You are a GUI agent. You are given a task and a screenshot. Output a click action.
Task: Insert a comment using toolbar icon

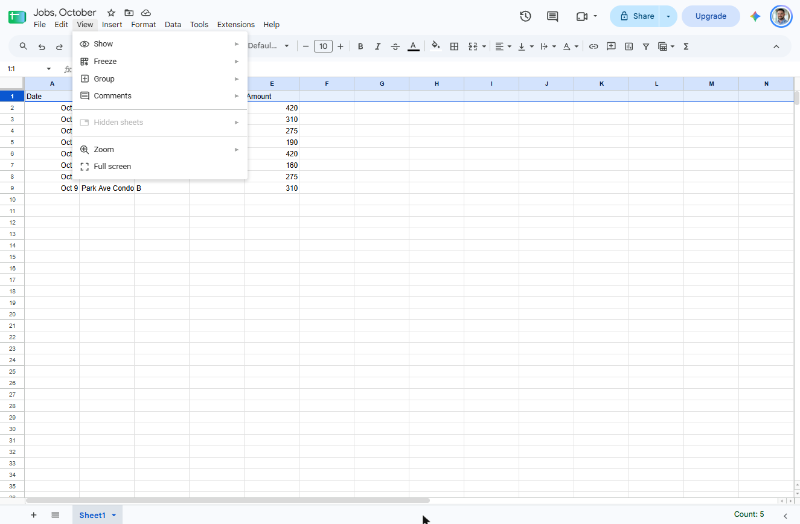[x=611, y=46]
